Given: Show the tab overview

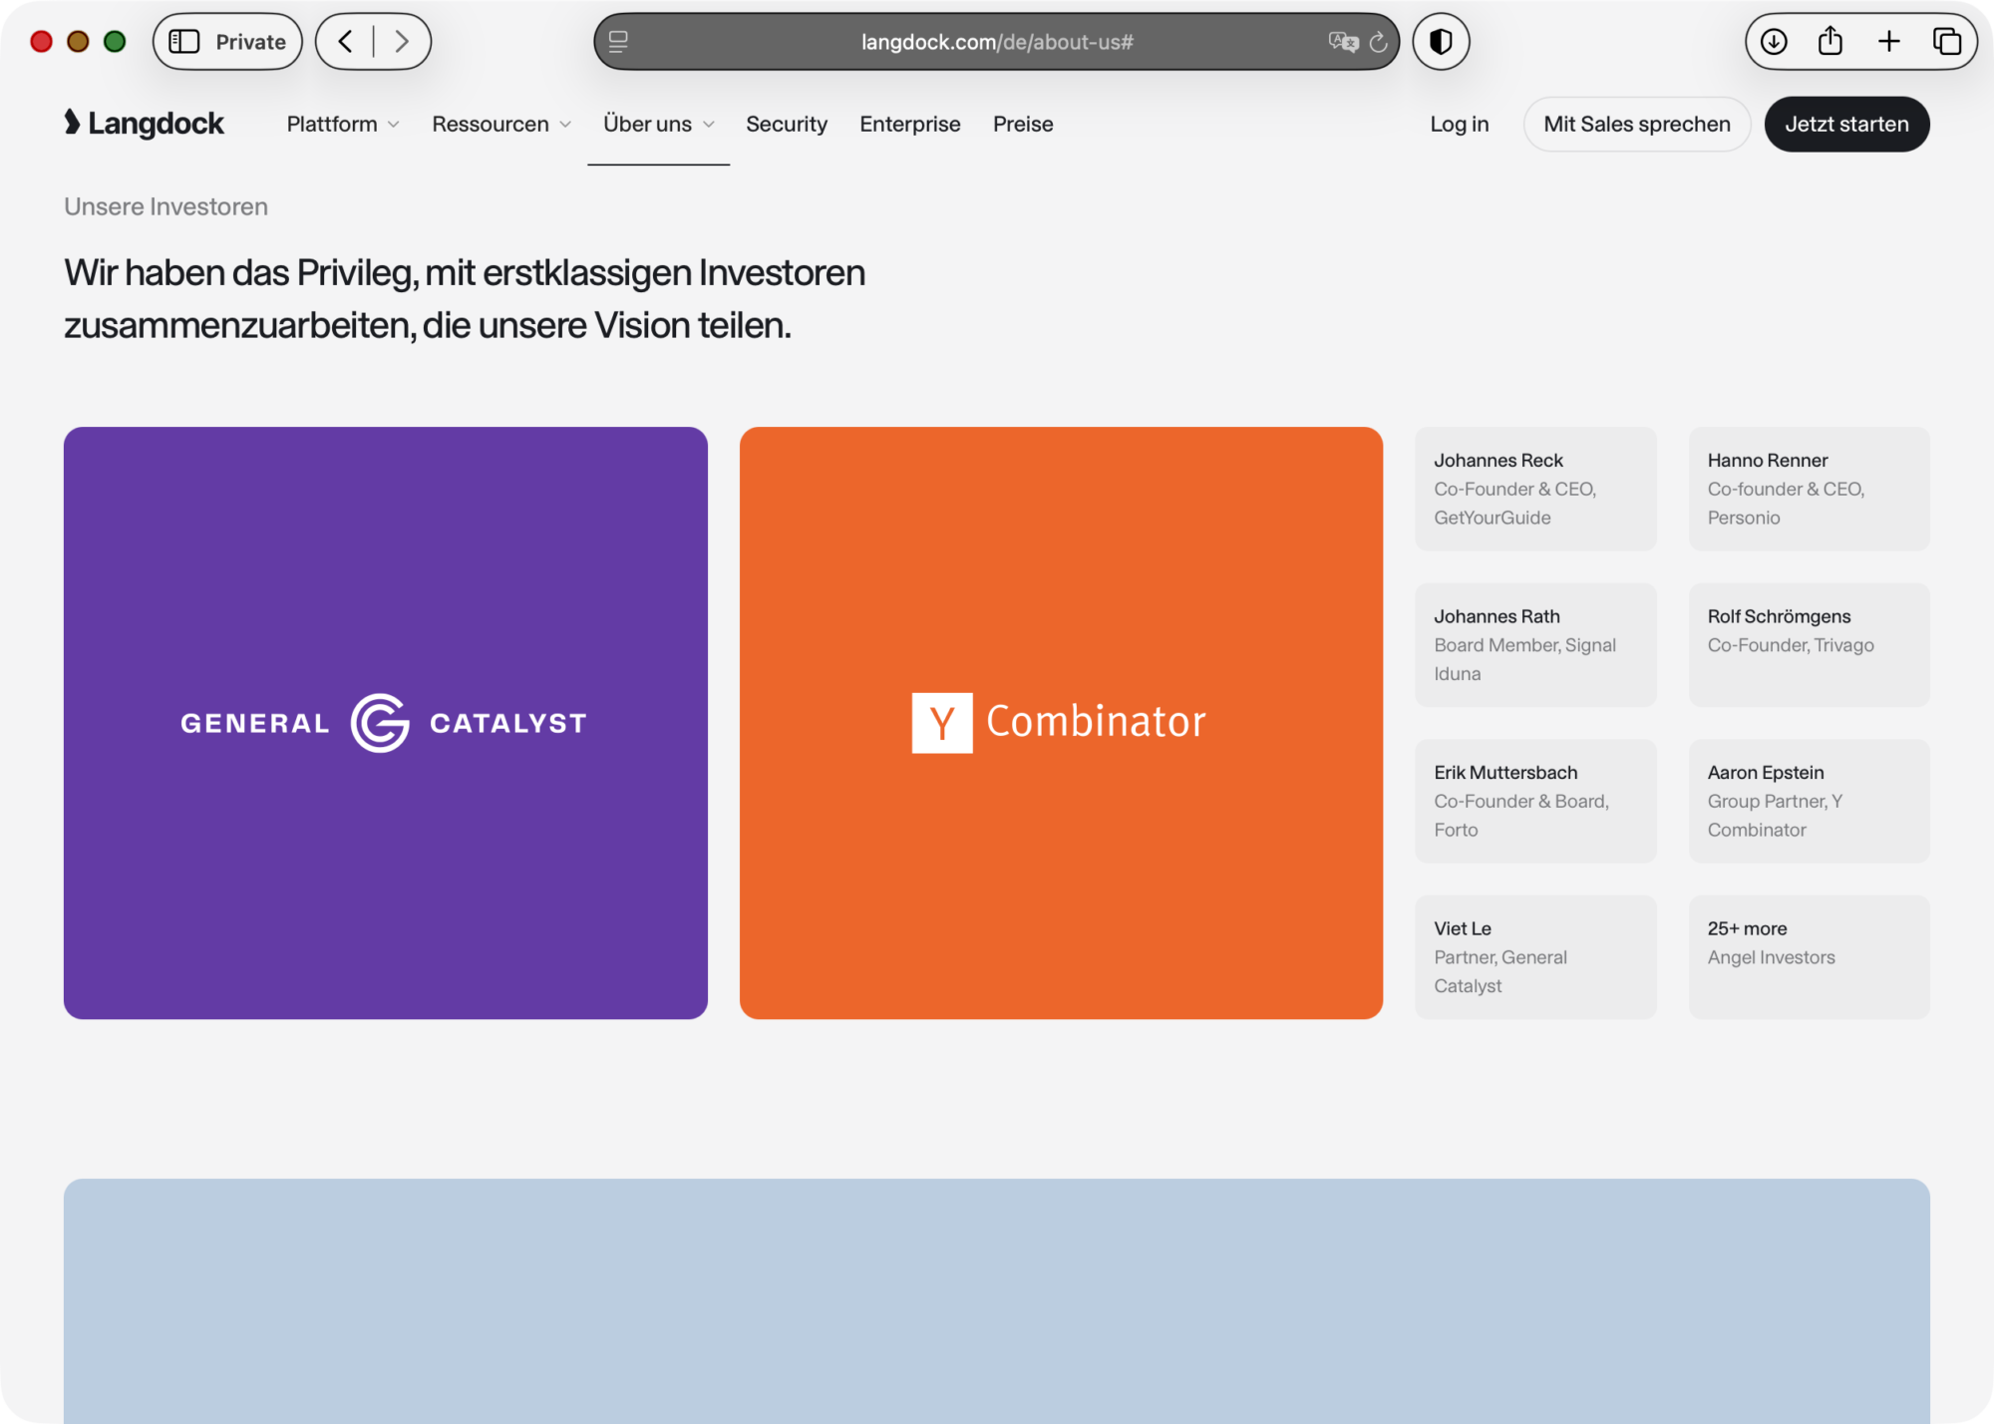Looking at the screenshot, I should point(1947,42).
